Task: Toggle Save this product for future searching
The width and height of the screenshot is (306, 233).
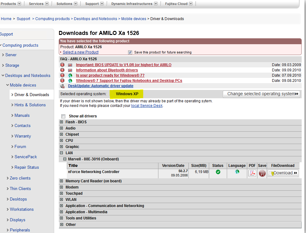Action: tap(130, 52)
